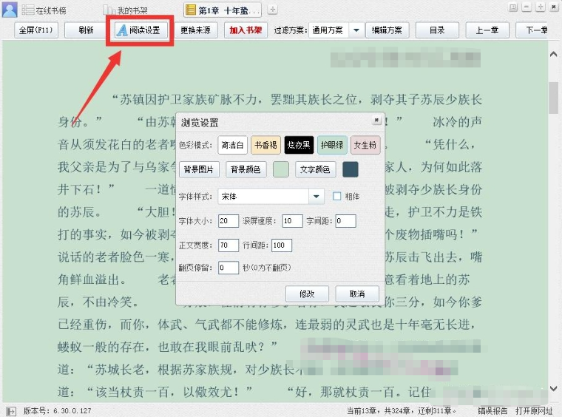Click 打开原网址 link
562x417 pixels.
click(x=534, y=411)
